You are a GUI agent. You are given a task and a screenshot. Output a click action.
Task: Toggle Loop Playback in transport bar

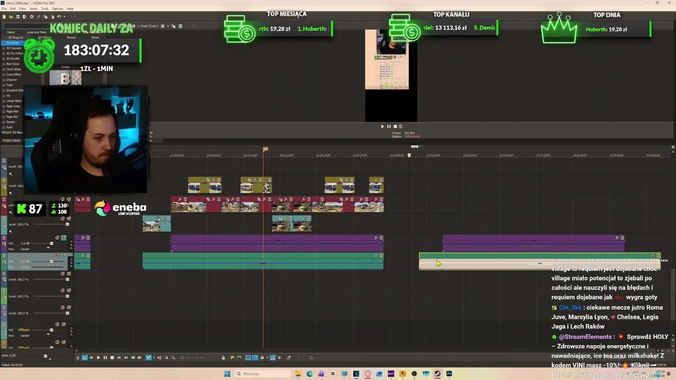click(x=84, y=357)
